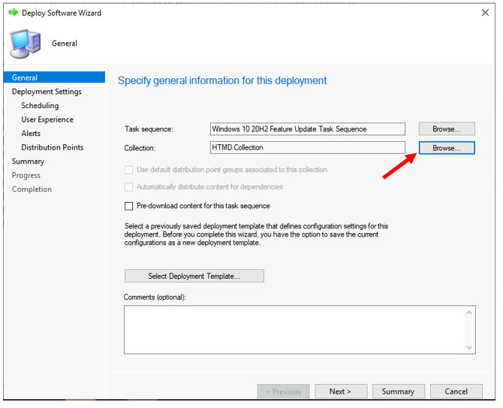Viewport: 503px width, 408px height.
Task: Click inside the Comments text box
Action: coord(294,330)
